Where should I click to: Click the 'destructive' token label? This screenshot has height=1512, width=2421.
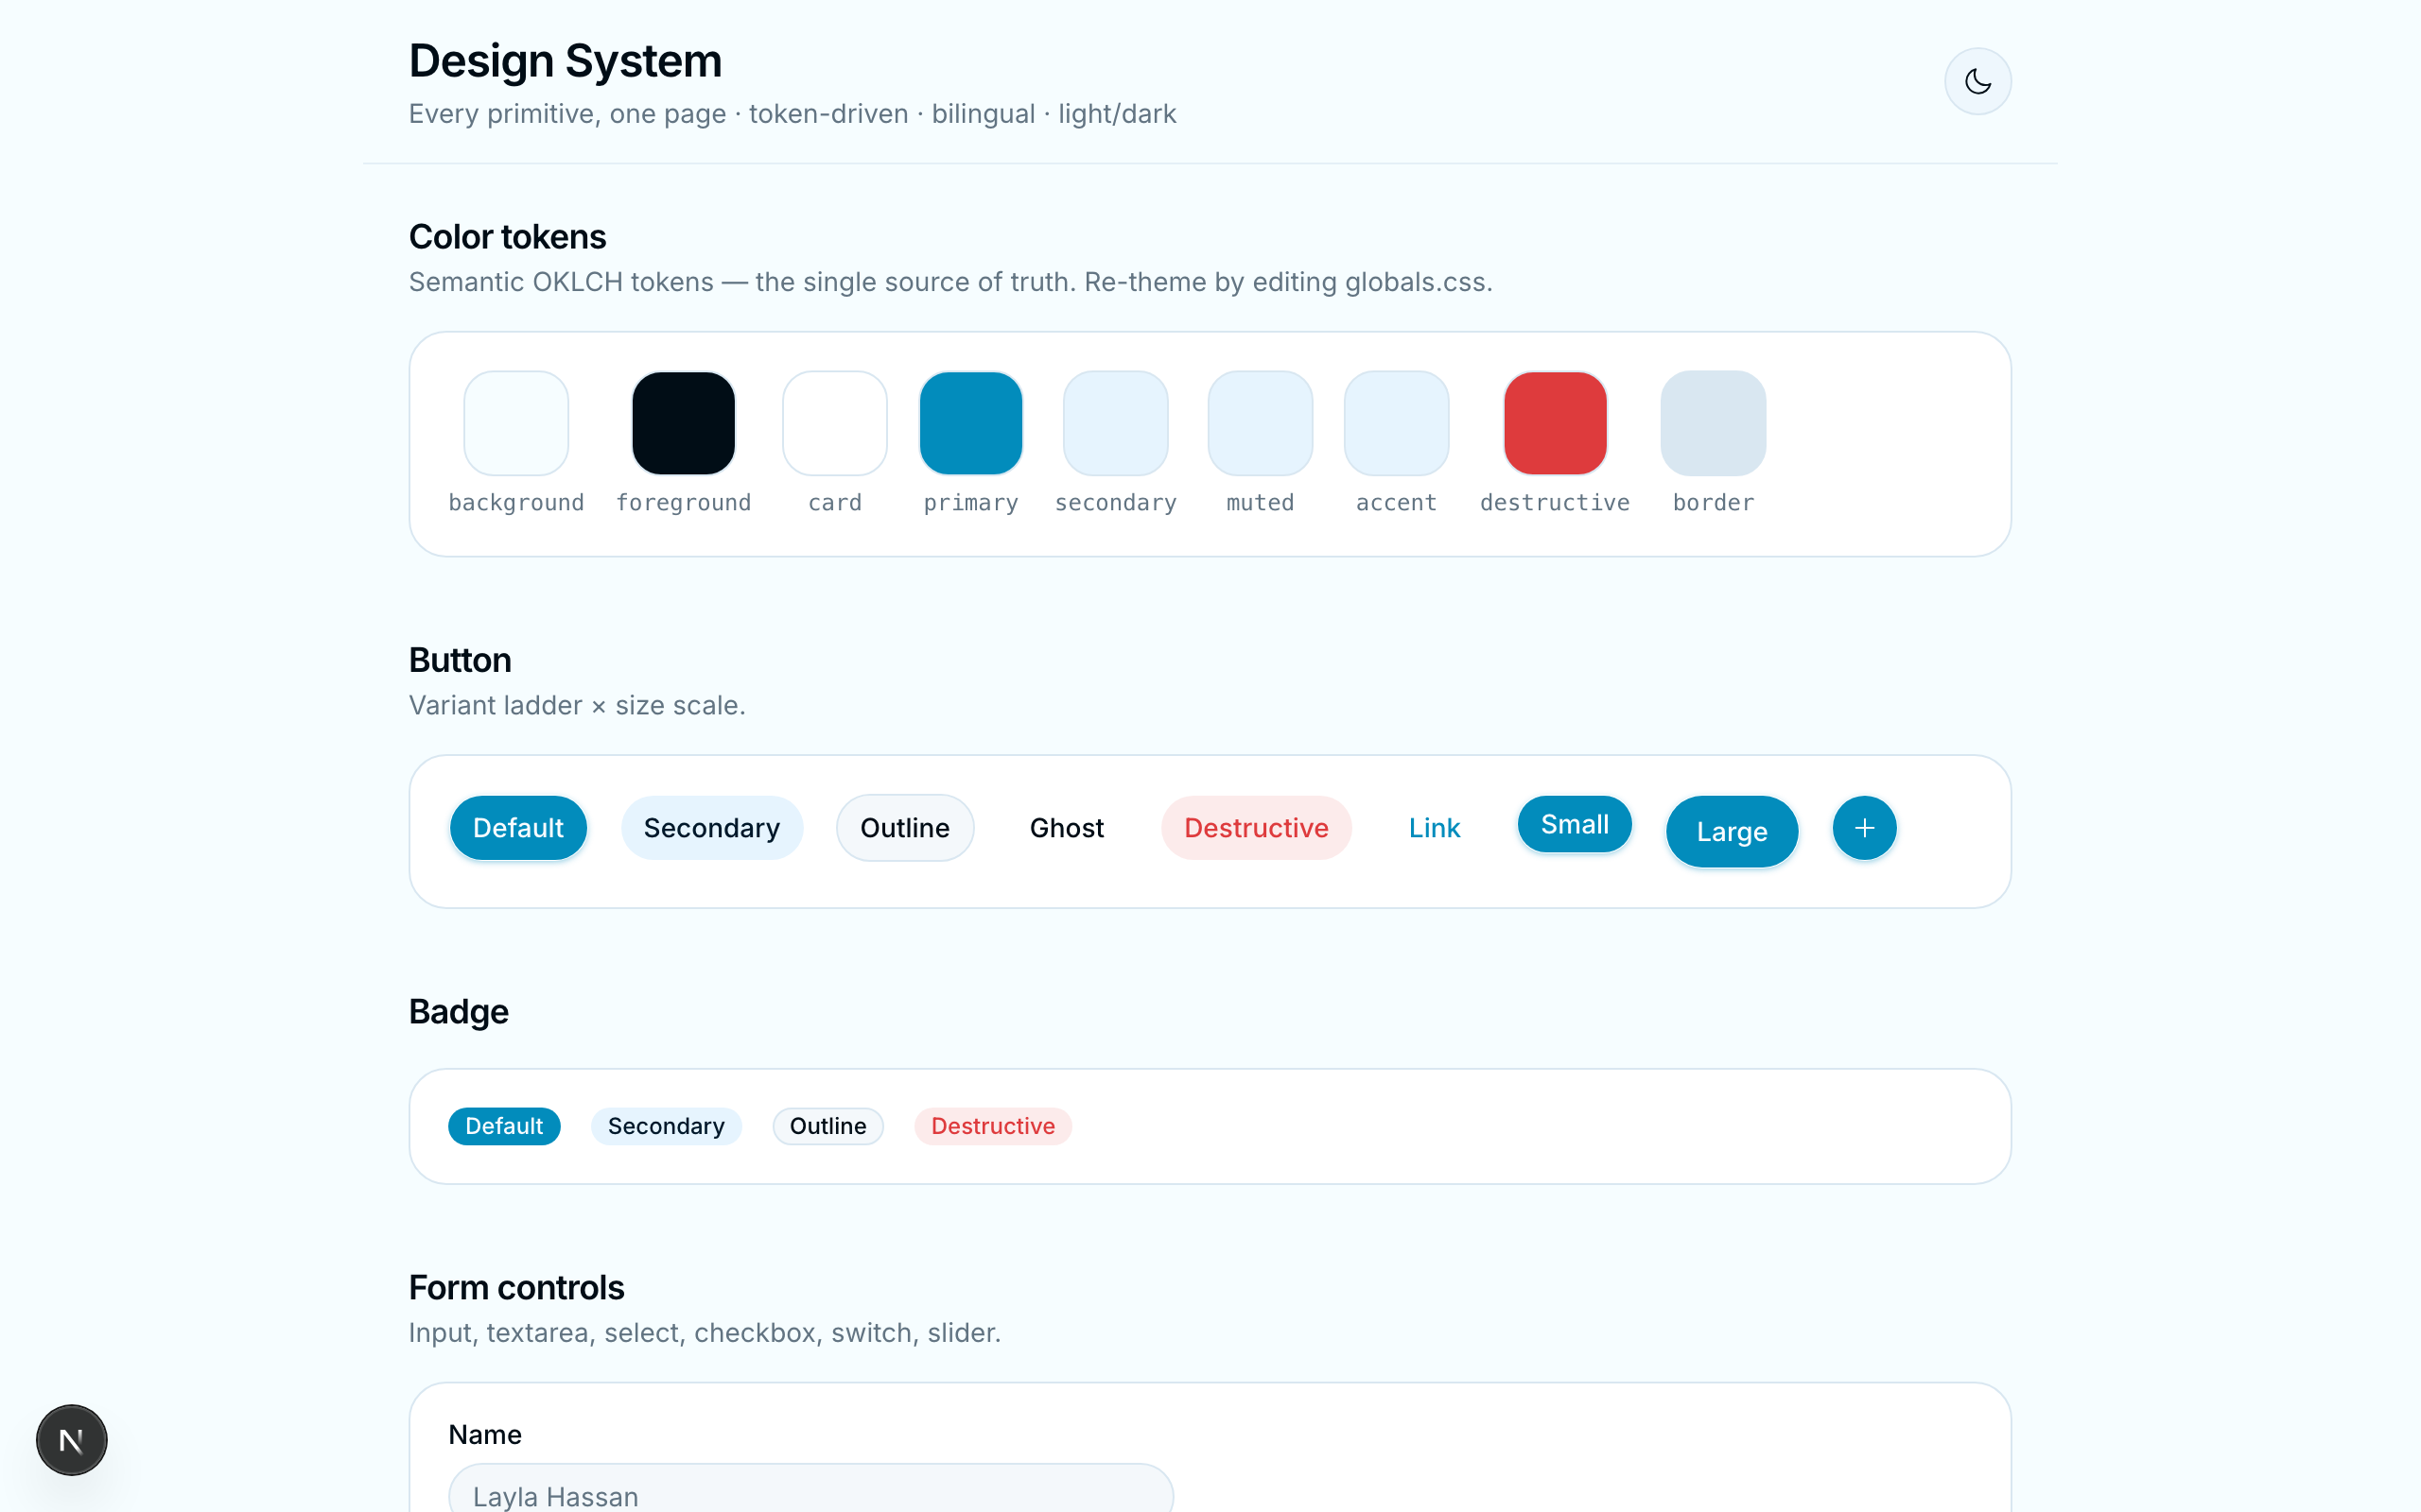(1555, 503)
